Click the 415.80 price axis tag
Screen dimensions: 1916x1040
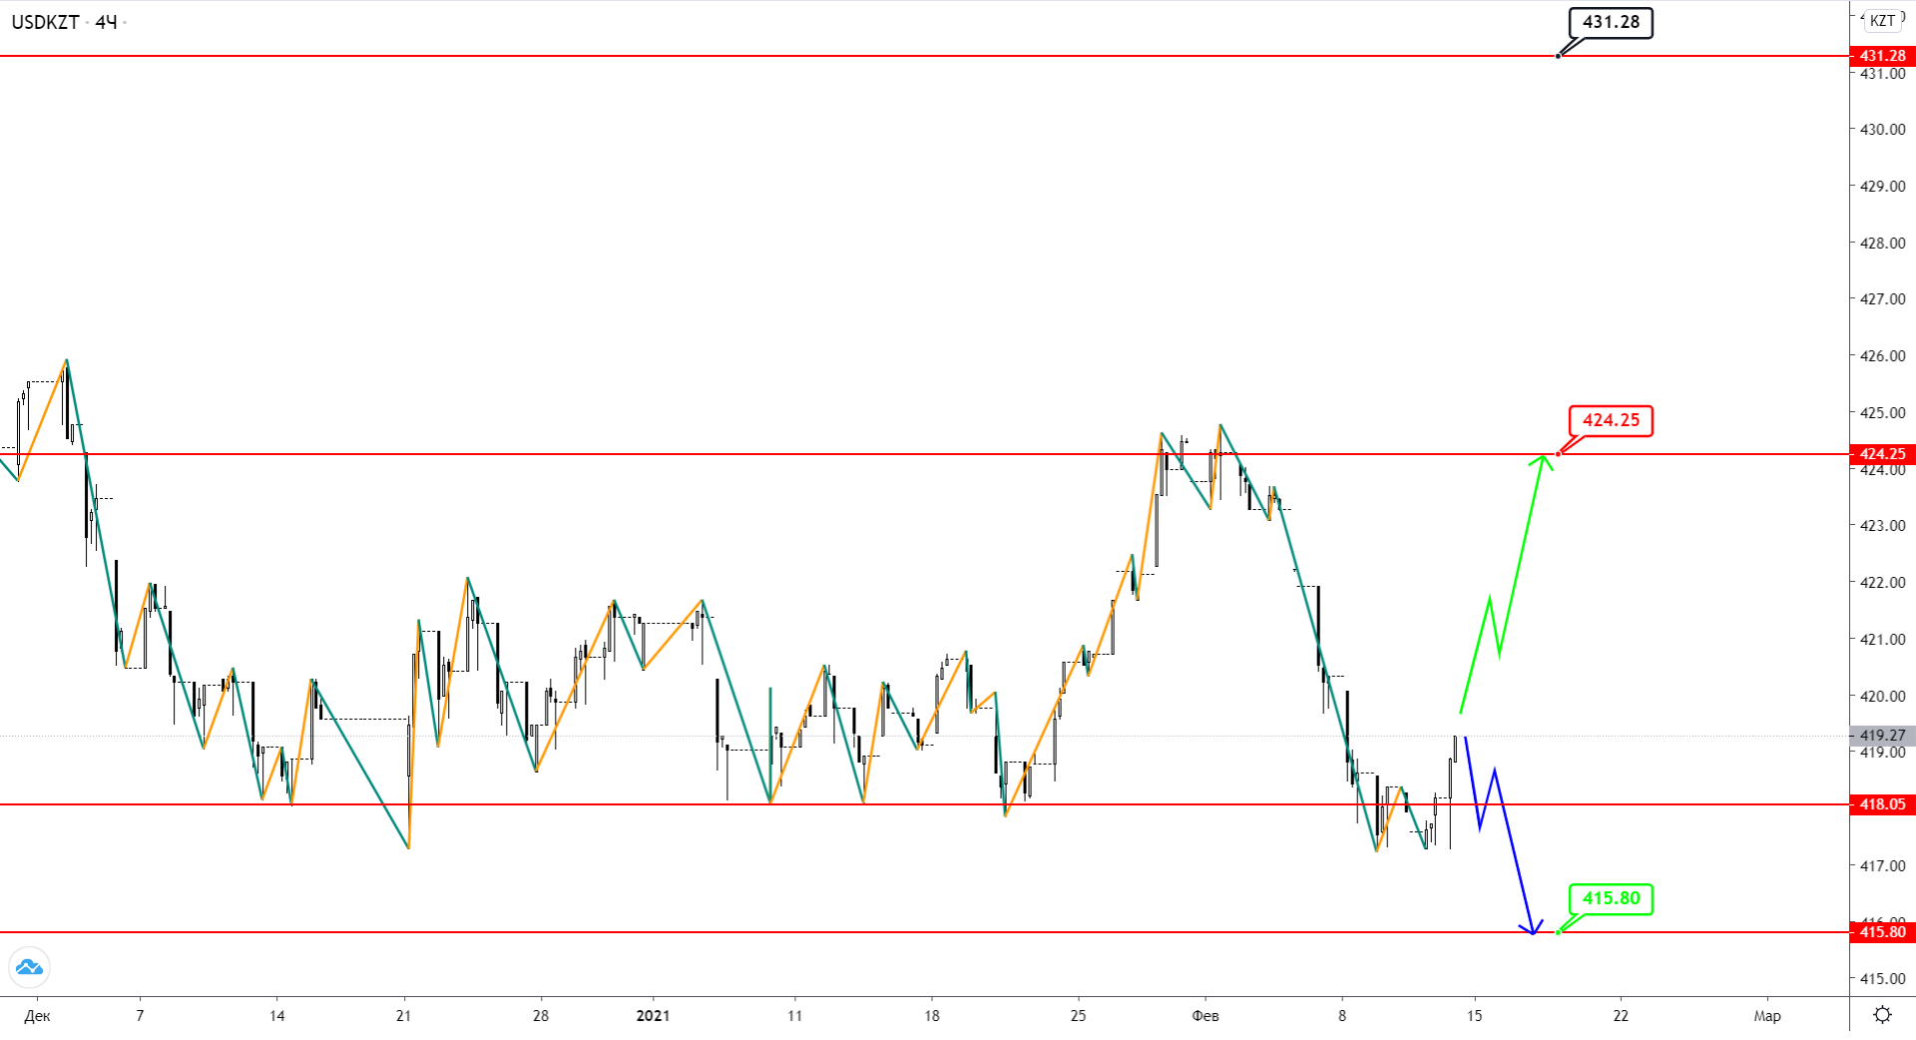(1882, 932)
